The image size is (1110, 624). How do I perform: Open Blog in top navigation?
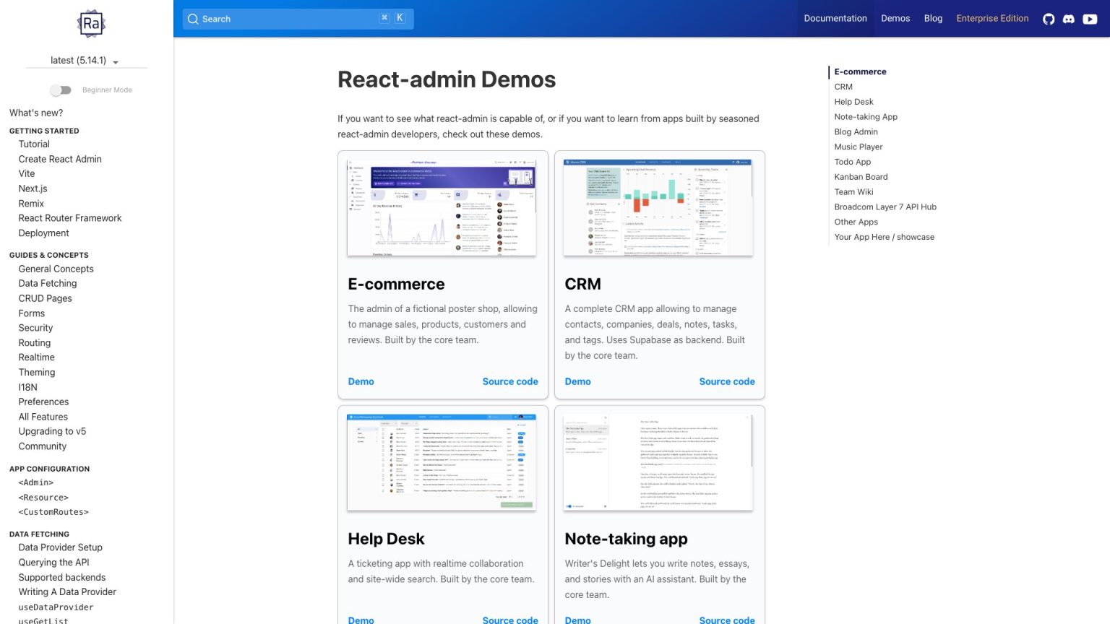point(933,19)
